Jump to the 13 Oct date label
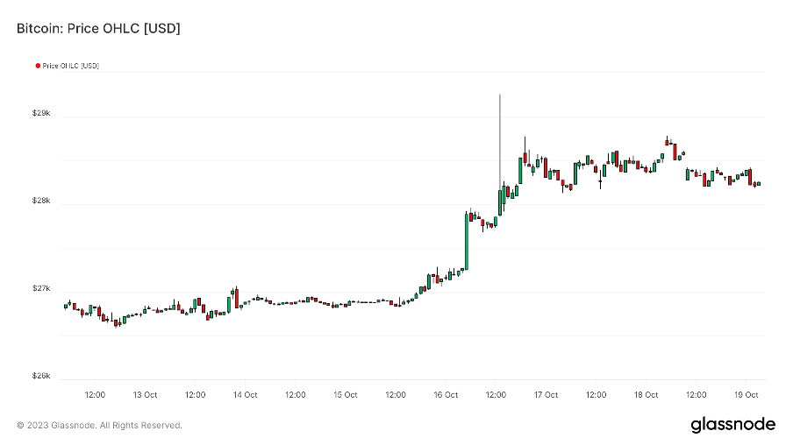The height and width of the screenshot is (445, 793). 145,395
